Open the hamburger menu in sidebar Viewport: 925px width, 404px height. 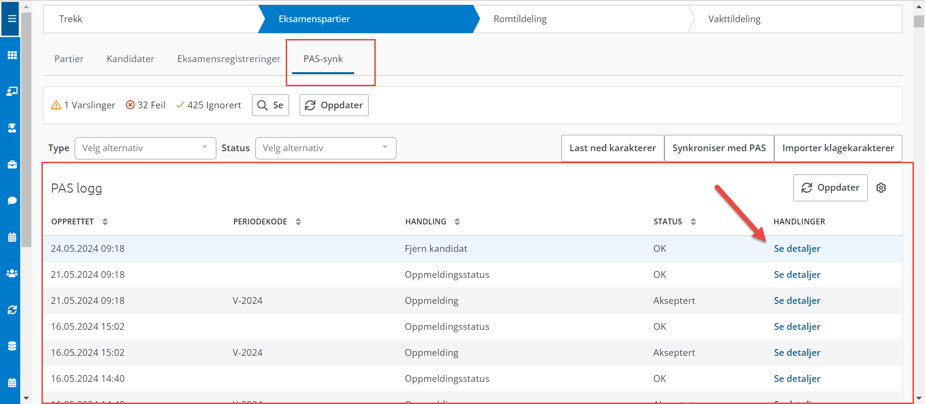coord(12,19)
